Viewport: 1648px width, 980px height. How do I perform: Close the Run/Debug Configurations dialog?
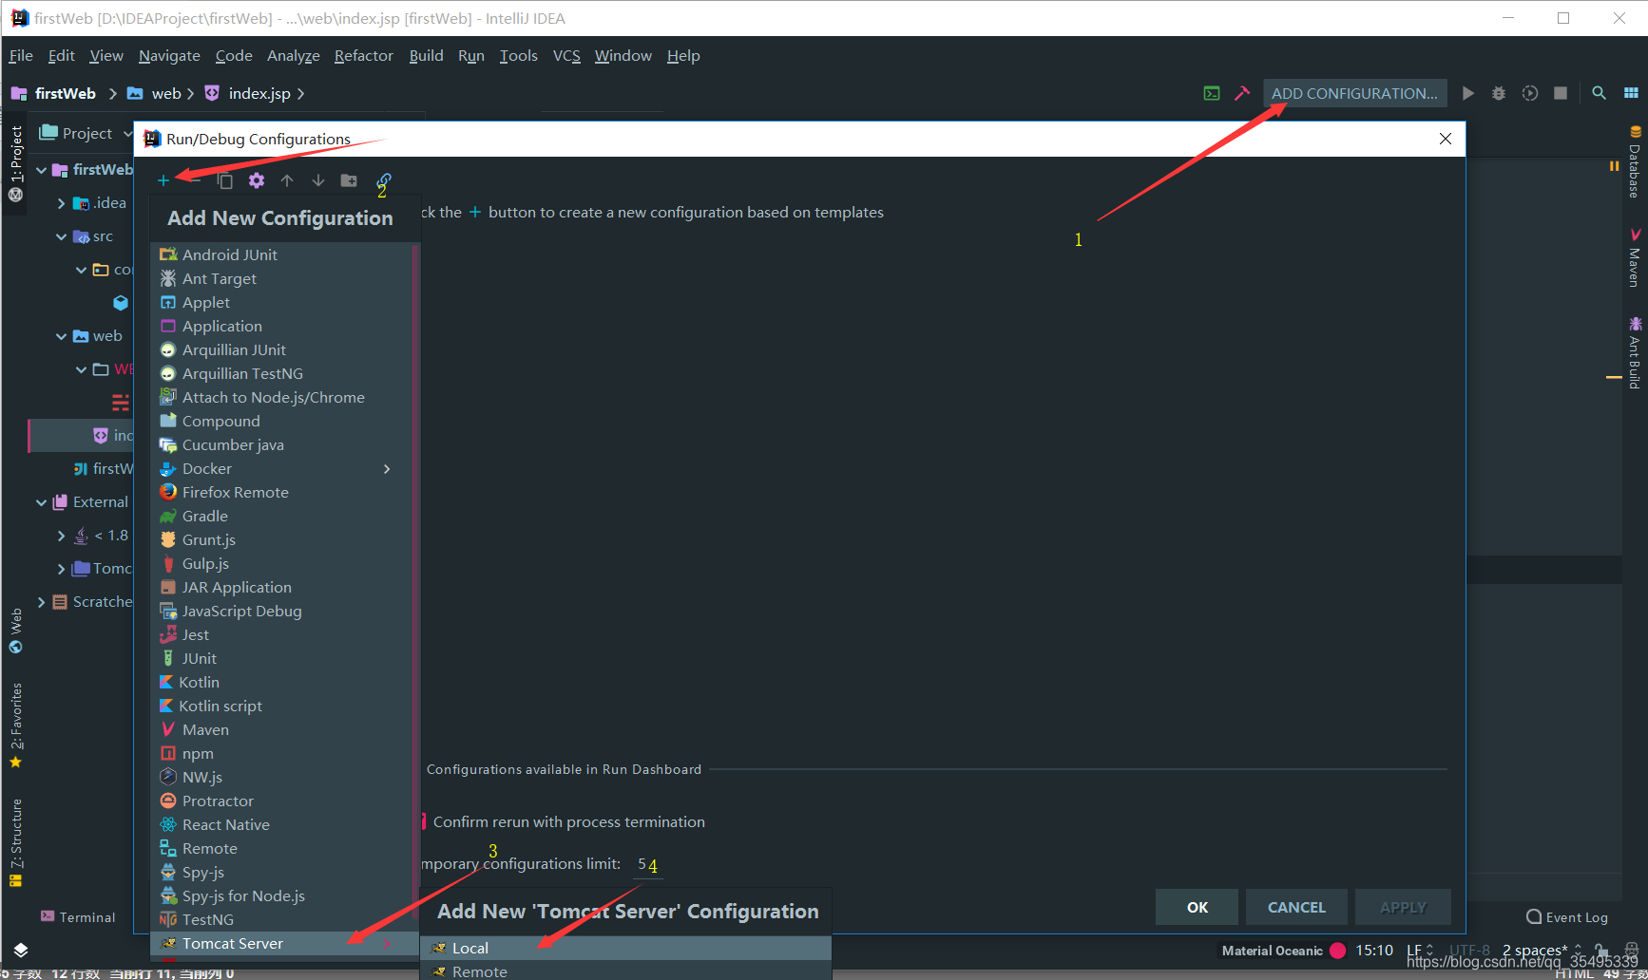coord(1446,139)
